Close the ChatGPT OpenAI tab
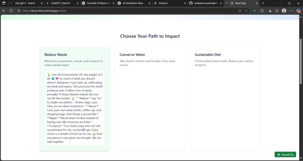303x161 pixels. pos(78,3)
